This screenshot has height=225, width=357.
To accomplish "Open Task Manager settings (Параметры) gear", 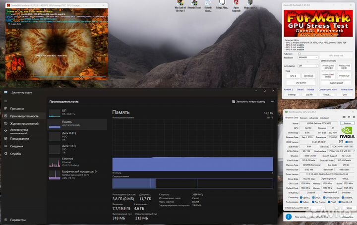I will 5,220.
